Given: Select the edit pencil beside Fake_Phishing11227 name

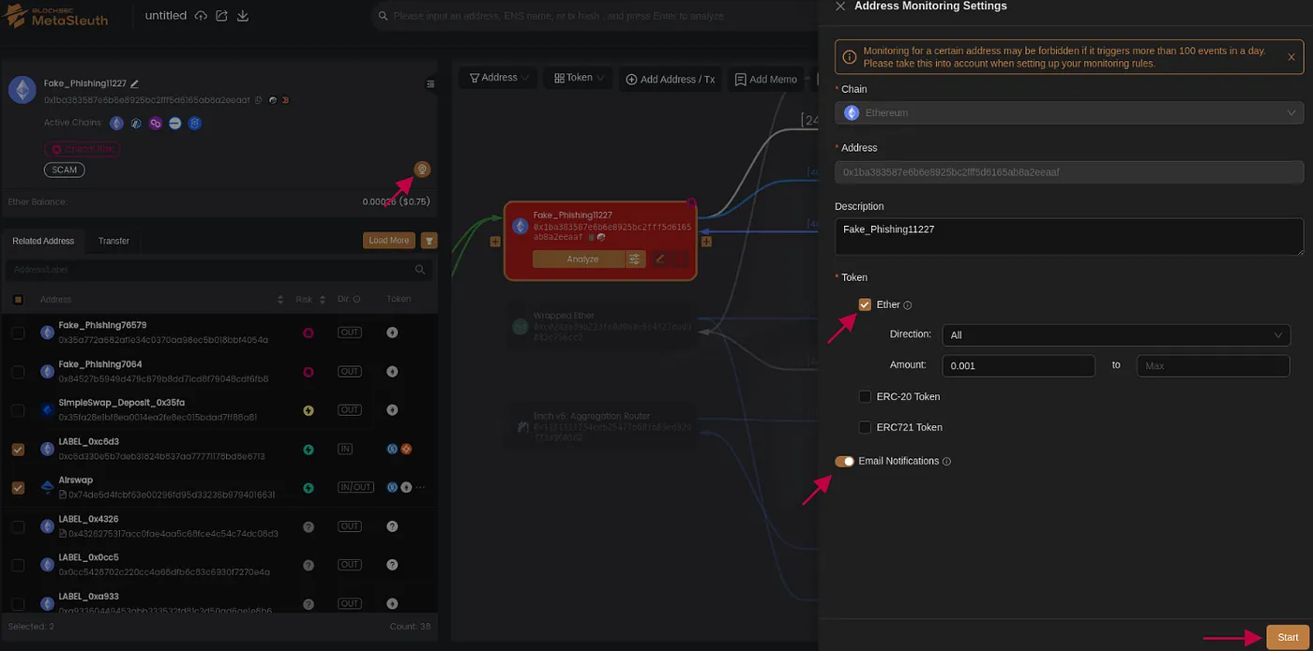Looking at the screenshot, I should (x=134, y=83).
